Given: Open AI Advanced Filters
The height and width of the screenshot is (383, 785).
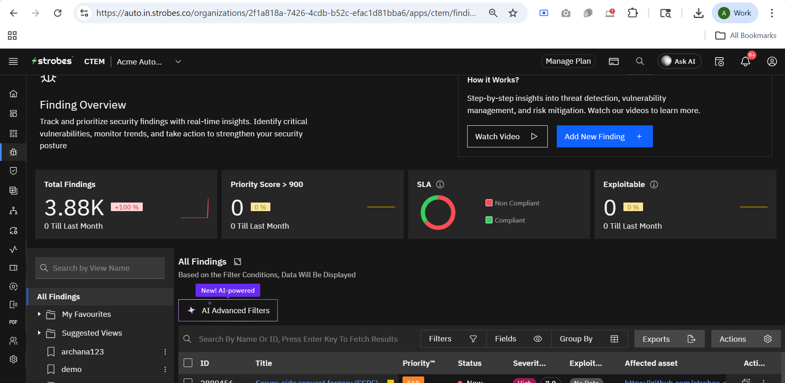Looking at the screenshot, I should [x=228, y=310].
